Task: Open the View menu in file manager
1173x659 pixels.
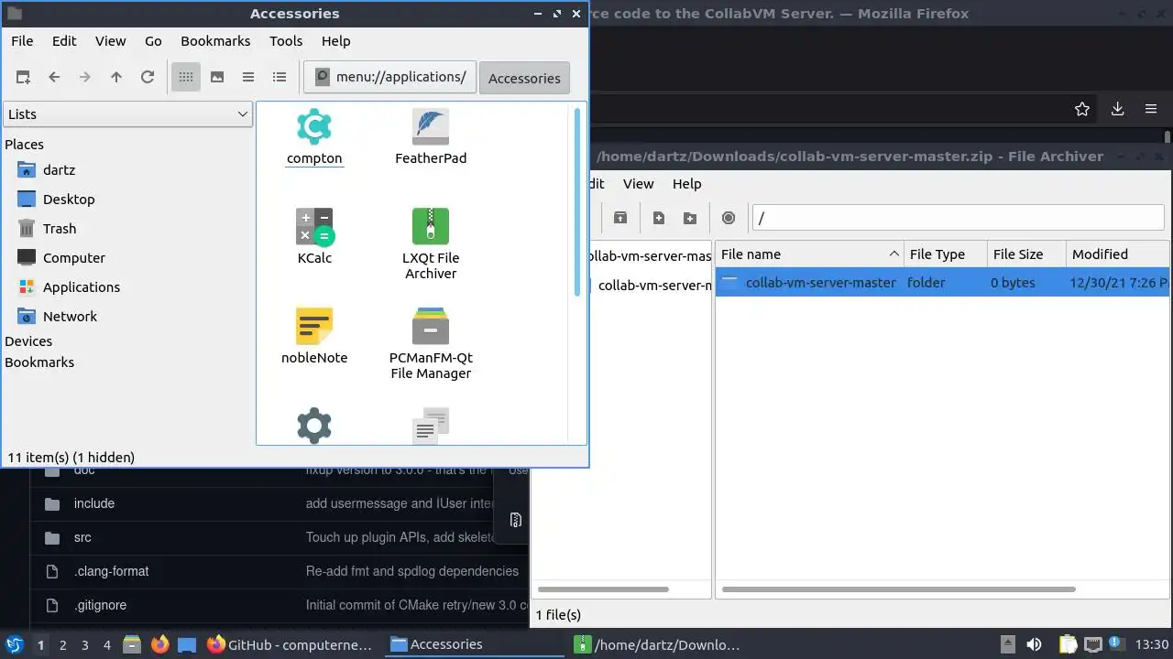Action: pyautogui.click(x=110, y=41)
